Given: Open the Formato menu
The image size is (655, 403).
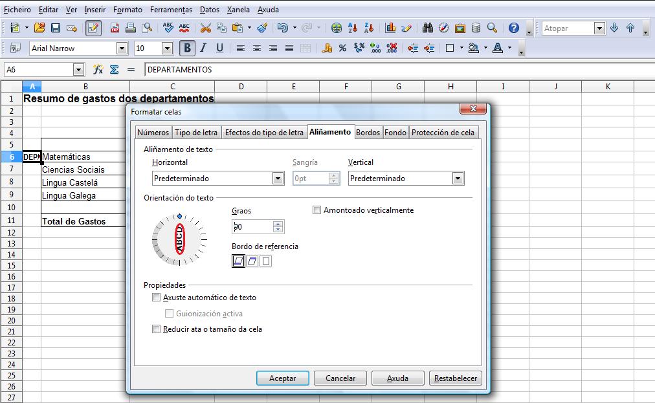Looking at the screenshot, I should point(128,10).
